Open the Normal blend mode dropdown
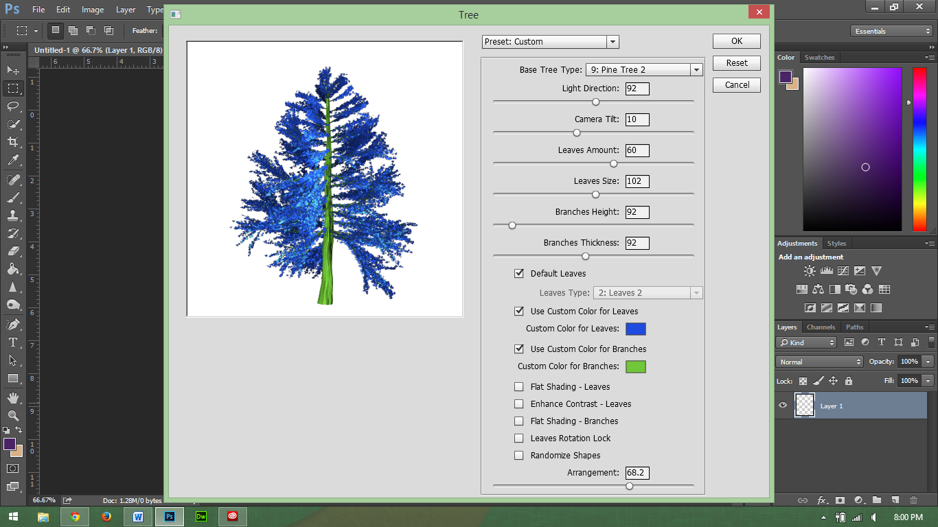 click(820, 362)
